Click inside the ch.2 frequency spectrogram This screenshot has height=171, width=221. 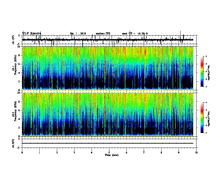[x=108, y=115]
